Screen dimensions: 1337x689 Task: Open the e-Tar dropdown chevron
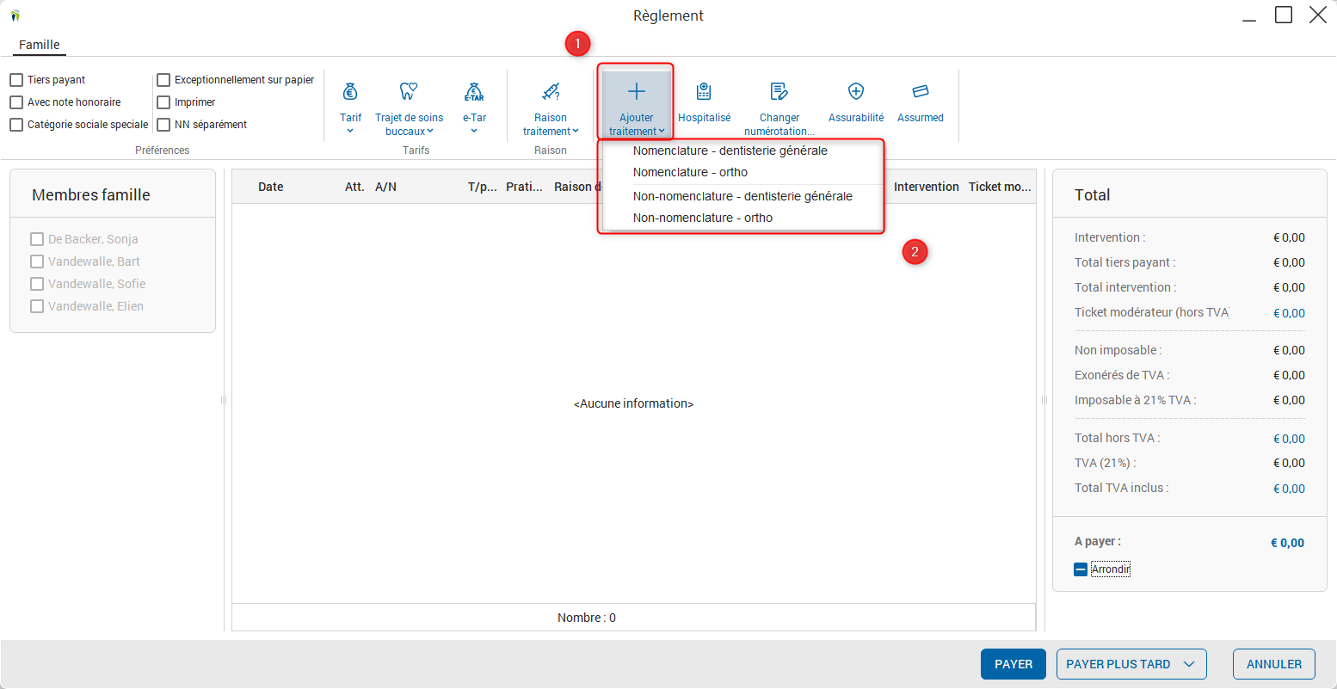tap(474, 132)
